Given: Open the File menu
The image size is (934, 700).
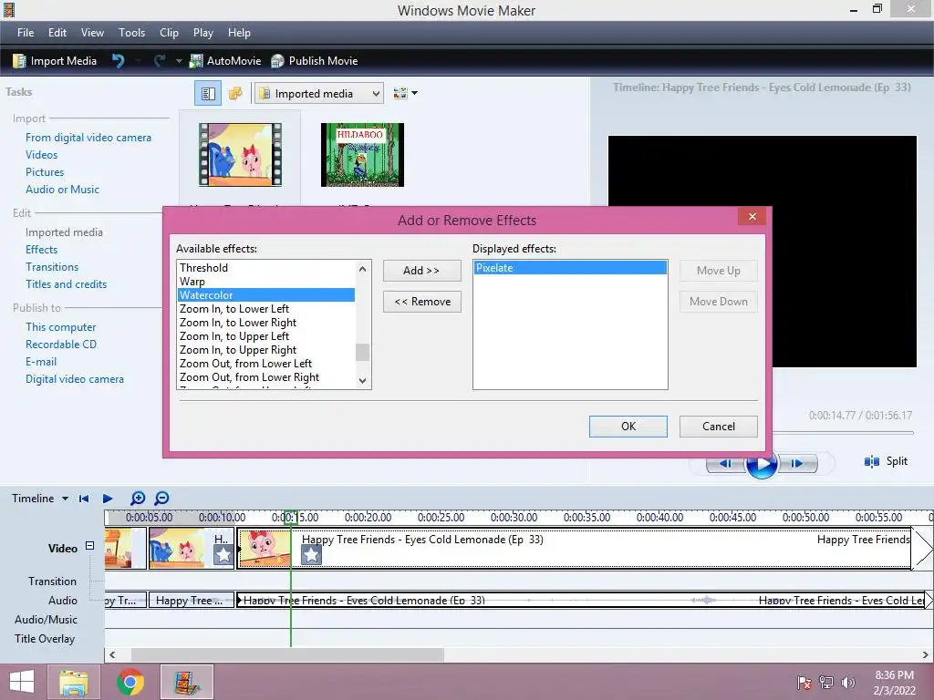Looking at the screenshot, I should coord(26,33).
